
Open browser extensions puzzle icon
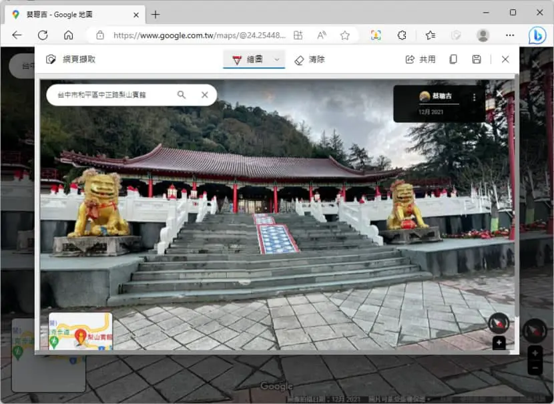pos(402,35)
